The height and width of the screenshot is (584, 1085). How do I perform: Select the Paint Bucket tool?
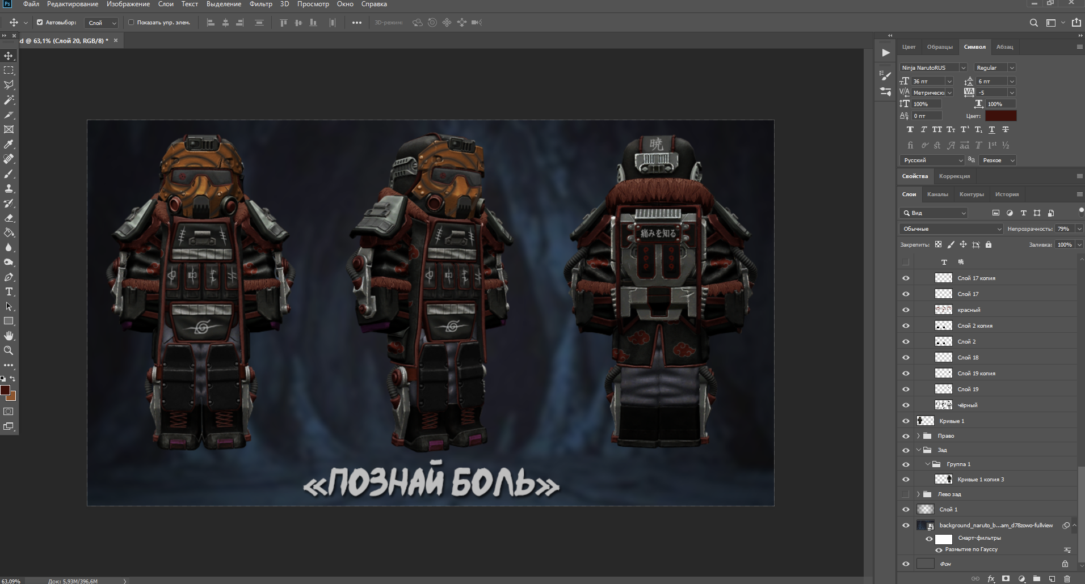coord(9,232)
